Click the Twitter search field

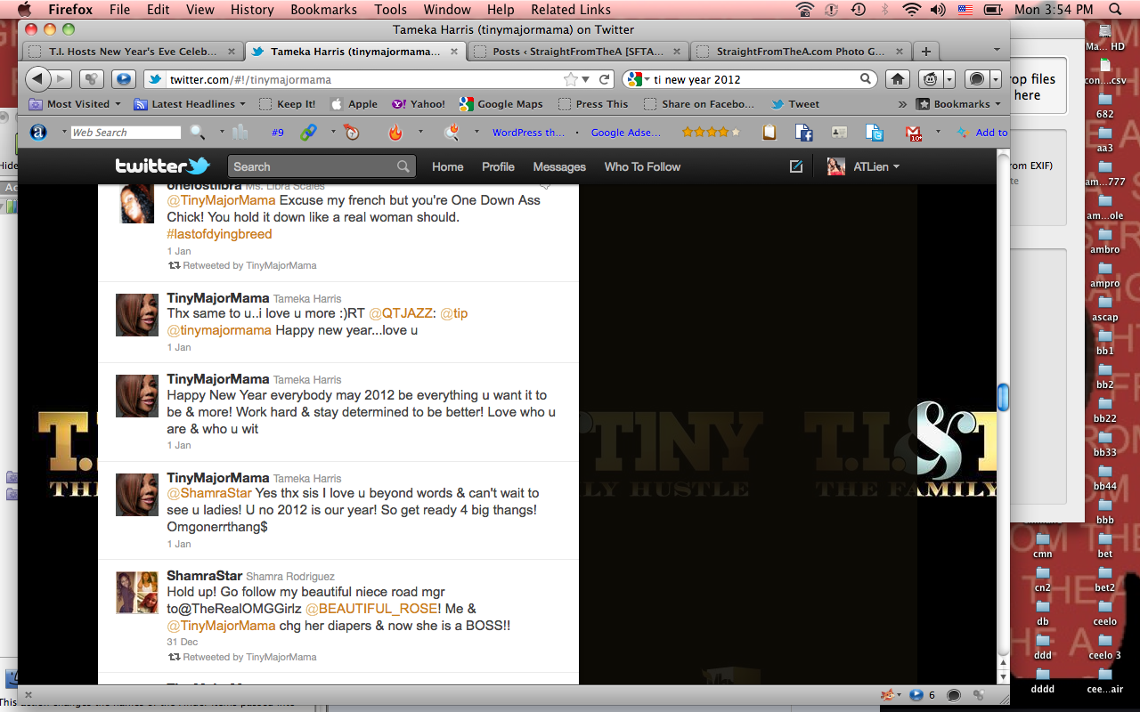pos(312,166)
